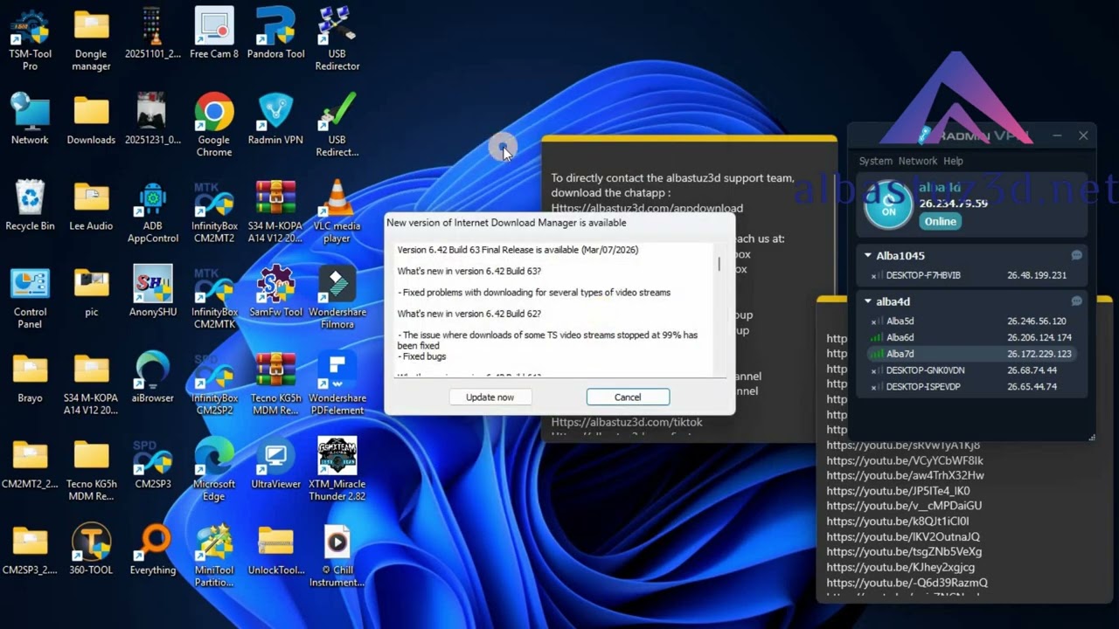Select the Alba6d peer row
The image size is (1119, 629).
970,337
